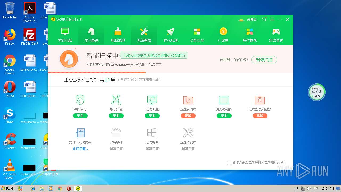Open CCleaner desktop shortcut
The height and width of the screenshot is (192, 341).
pos(10,141)
